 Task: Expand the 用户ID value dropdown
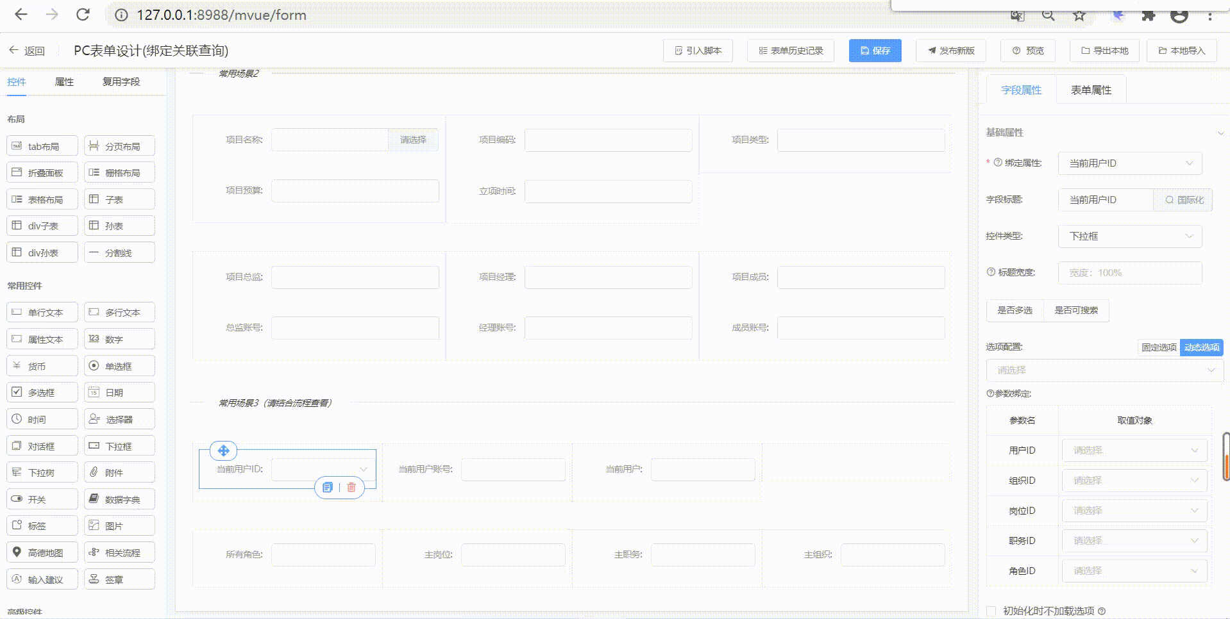(1134, 450)
